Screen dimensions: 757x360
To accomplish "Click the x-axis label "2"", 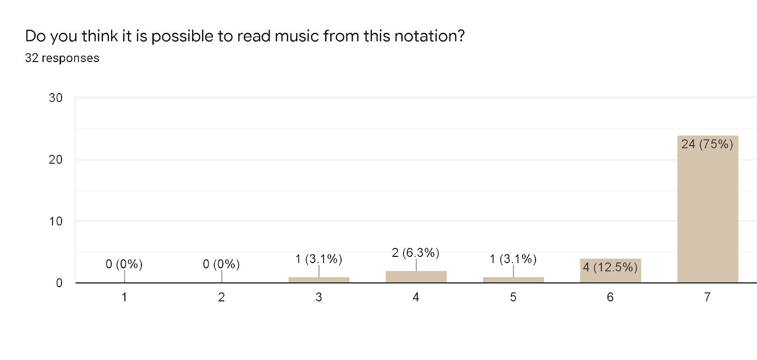I will point(221,297).
